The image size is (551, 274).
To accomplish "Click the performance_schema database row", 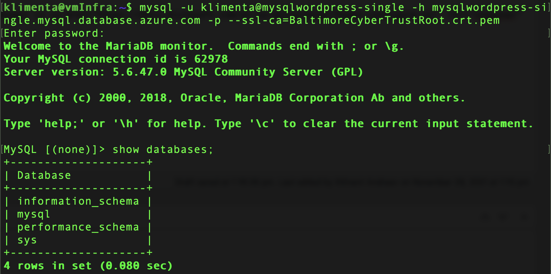I will [78, 227].
